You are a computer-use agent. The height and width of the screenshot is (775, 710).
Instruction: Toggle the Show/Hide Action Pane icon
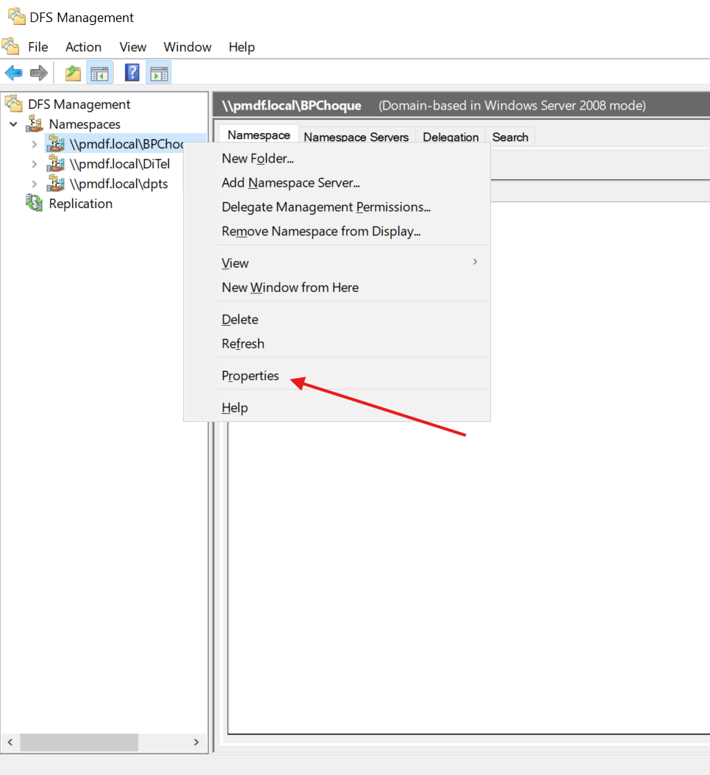click(x=159, y=73)
